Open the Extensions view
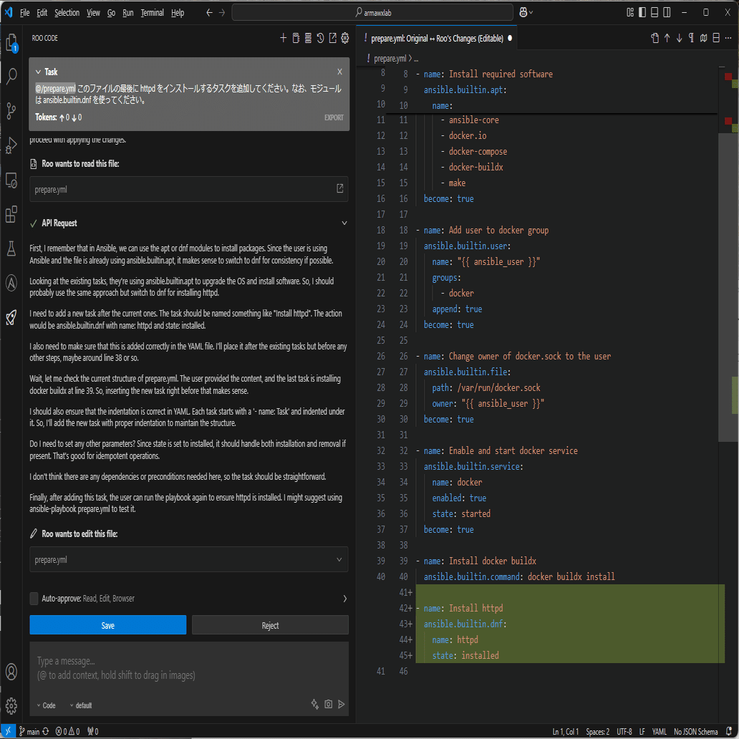 coord(11,213)
